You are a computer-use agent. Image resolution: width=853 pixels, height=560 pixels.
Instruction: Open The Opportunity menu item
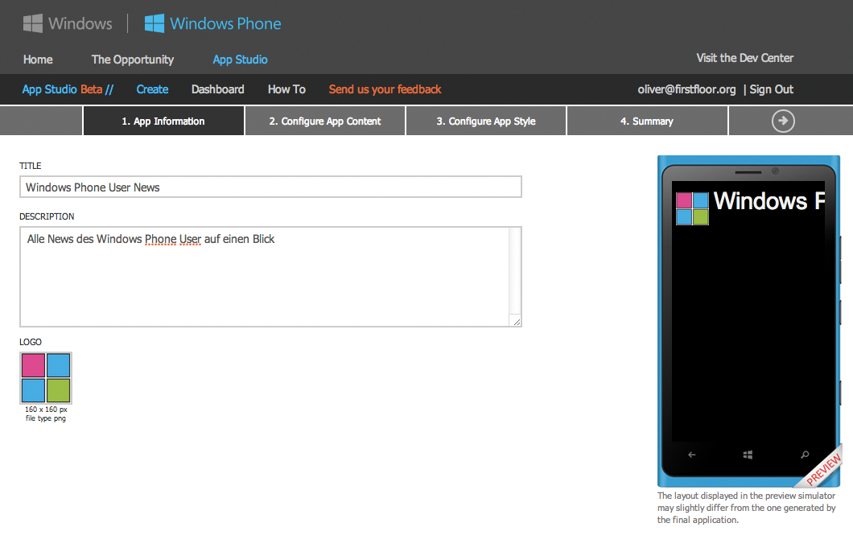coord(133,60)
